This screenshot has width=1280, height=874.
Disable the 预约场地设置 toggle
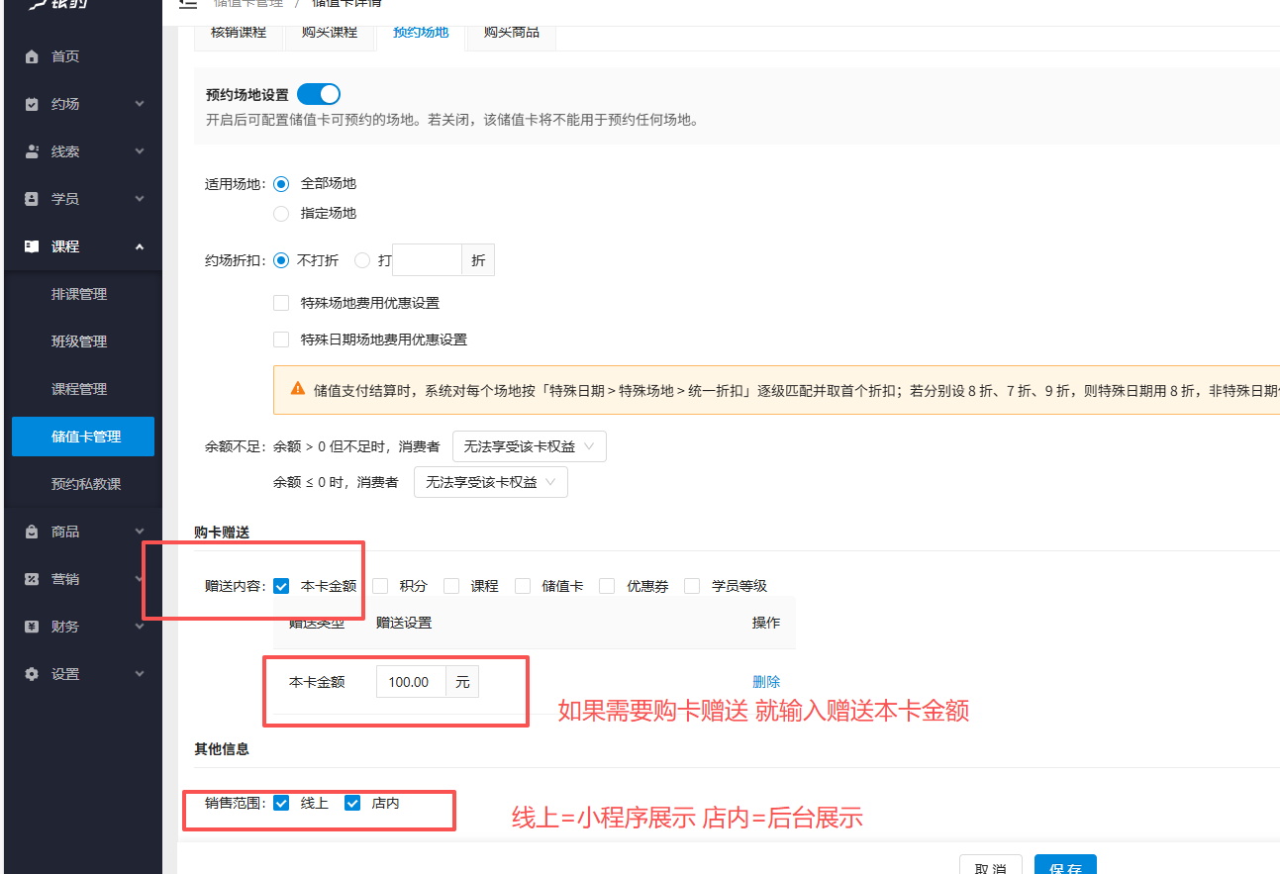[x=318, y=92]
